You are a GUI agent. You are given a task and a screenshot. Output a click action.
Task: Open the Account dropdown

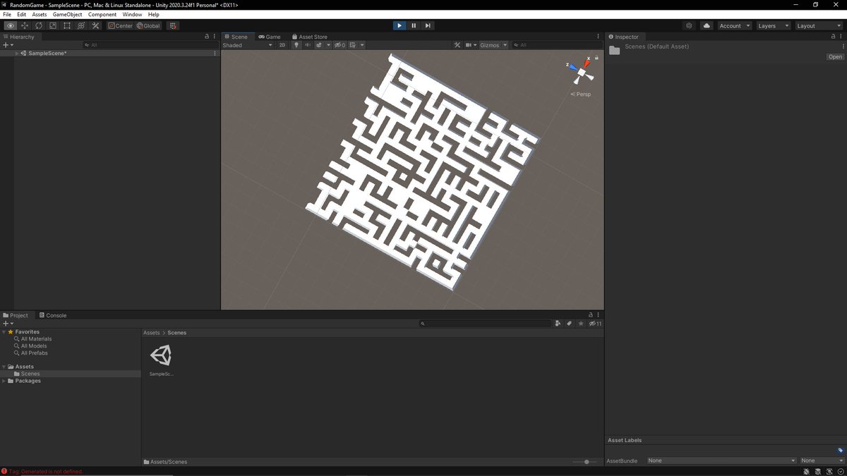point(735,25)
